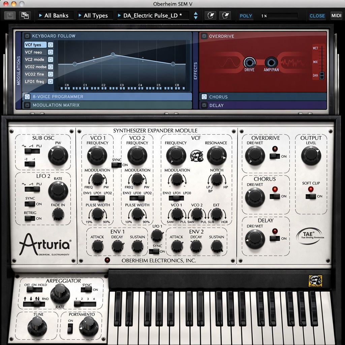Click the peak point on keyboard follow curve
Screen dimensions: 345x345
click(113, 54)
